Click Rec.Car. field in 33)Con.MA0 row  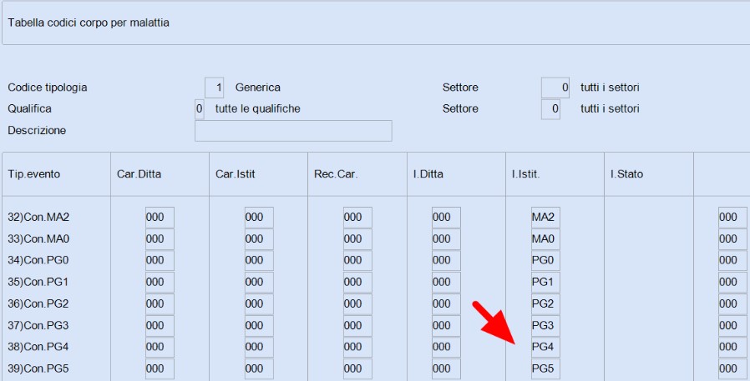click(357, 238)
